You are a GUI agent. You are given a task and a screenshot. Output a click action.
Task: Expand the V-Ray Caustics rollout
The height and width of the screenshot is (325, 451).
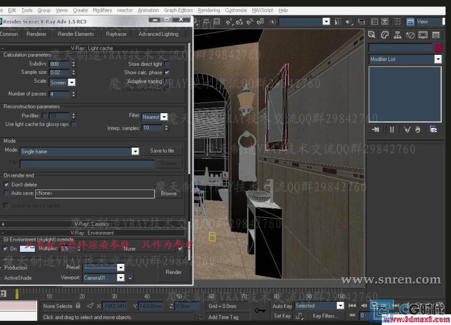coord(92,224)
